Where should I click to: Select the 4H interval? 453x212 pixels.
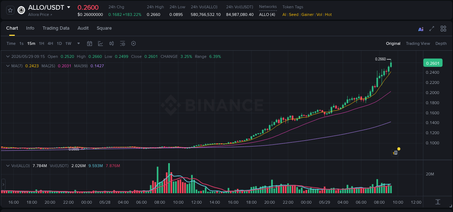click(50, 43)
